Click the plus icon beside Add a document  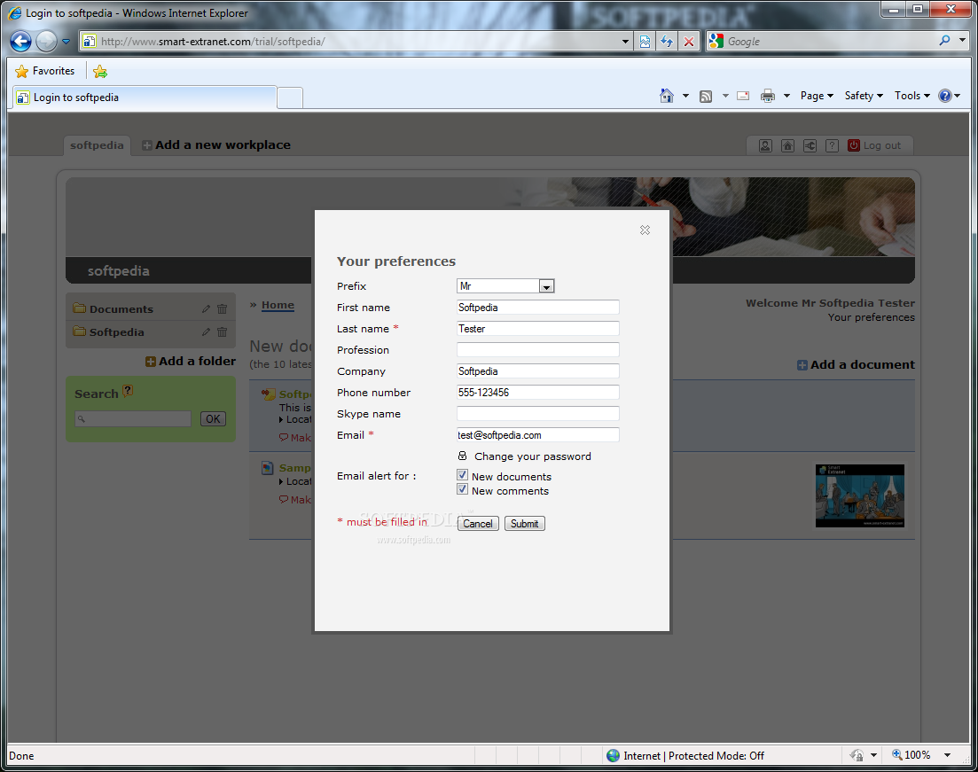pyautogui.click(x=802, y=365)
